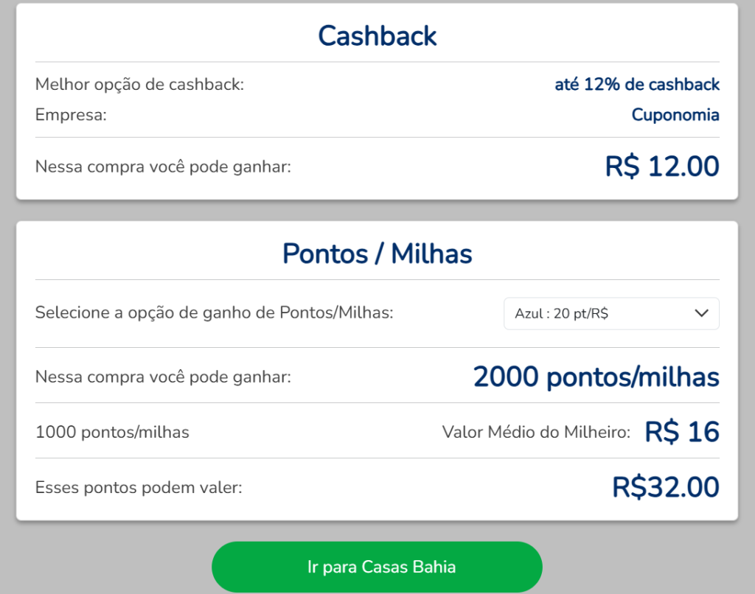This screenshot has width=755, height=594.
Task: Click the "Melhor opção de cashback" label
Action: point(139,85)
